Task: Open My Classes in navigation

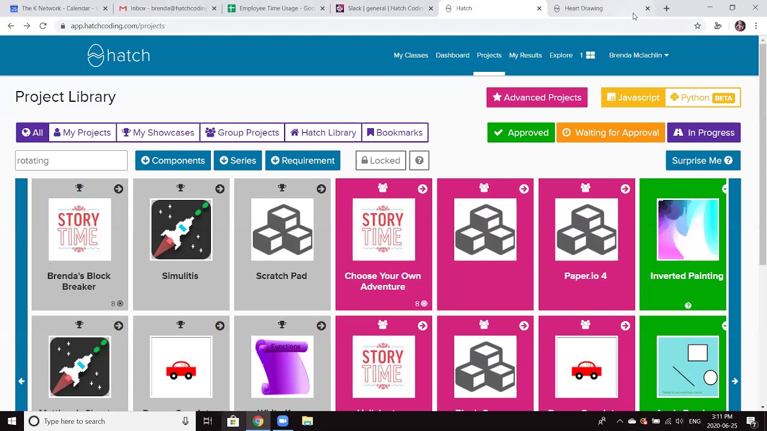Action: click(411, 55)
